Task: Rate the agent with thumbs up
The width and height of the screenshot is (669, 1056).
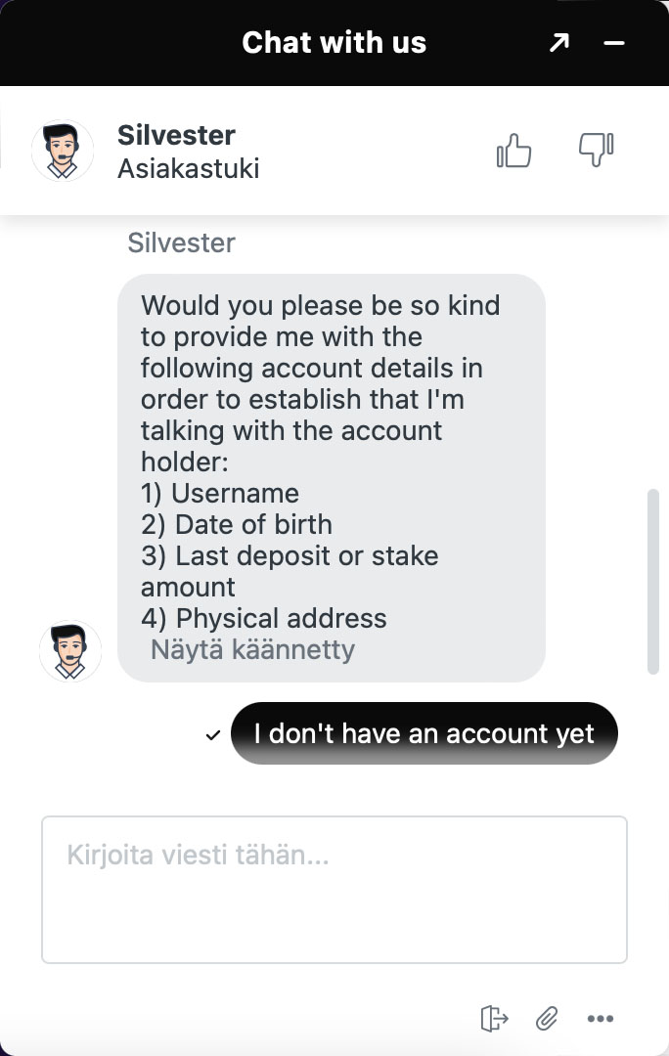Action: click(513, 152)
